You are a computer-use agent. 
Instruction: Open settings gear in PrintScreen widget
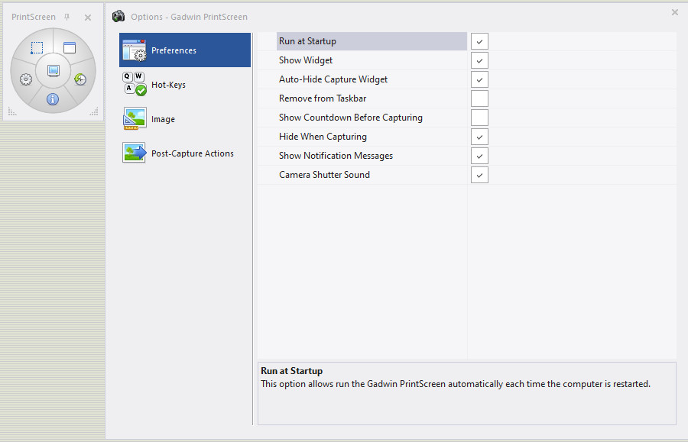pos(26,79)
